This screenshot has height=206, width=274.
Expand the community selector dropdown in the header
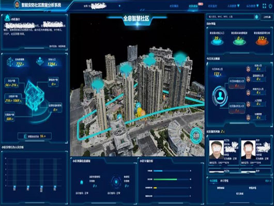119,6
